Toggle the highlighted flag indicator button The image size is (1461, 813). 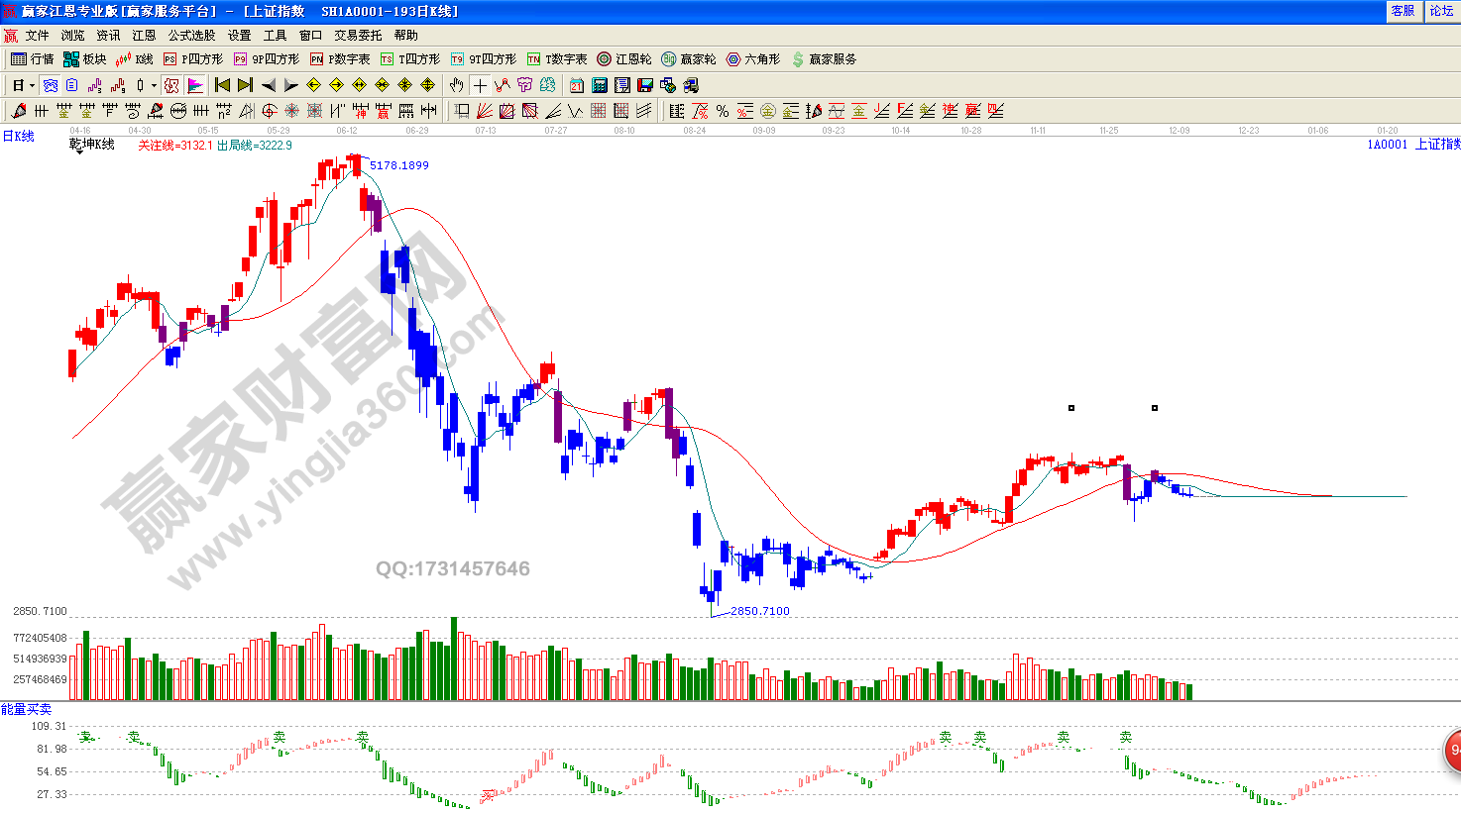[x=195, y=85]
